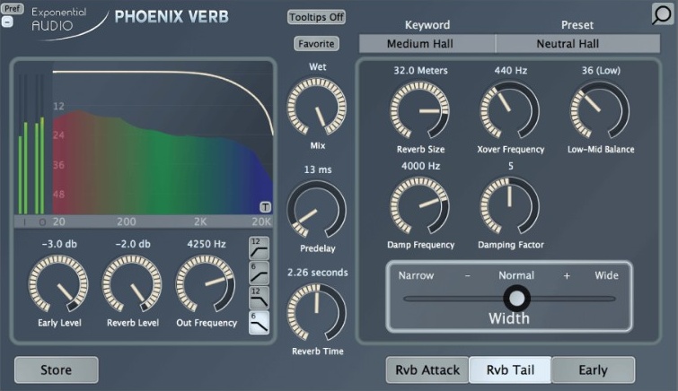Set width to Wide on the slider
Screen dimensions: 678x391
tap(606, 275)
